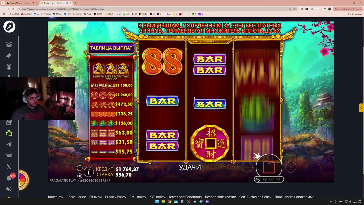Open the Telegram link in the sidebar
This screenshot has height=205, width=364.
tap(9, 144)
